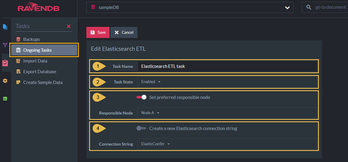Cancel editing the ETL task

click(124, 33)
